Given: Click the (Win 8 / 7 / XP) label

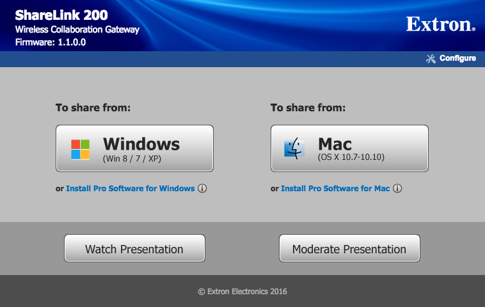Looking at the screenshot, I should [x=132, y=159].
